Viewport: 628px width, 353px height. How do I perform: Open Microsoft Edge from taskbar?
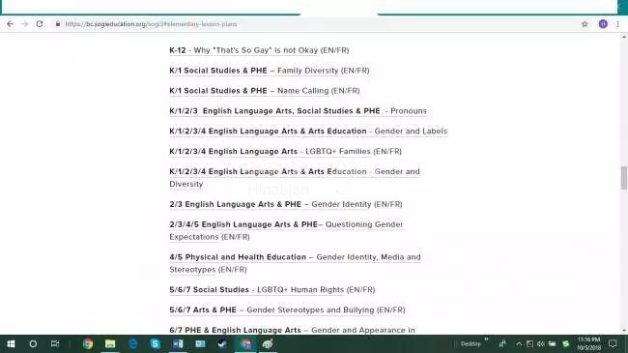(x=133, y=343)
